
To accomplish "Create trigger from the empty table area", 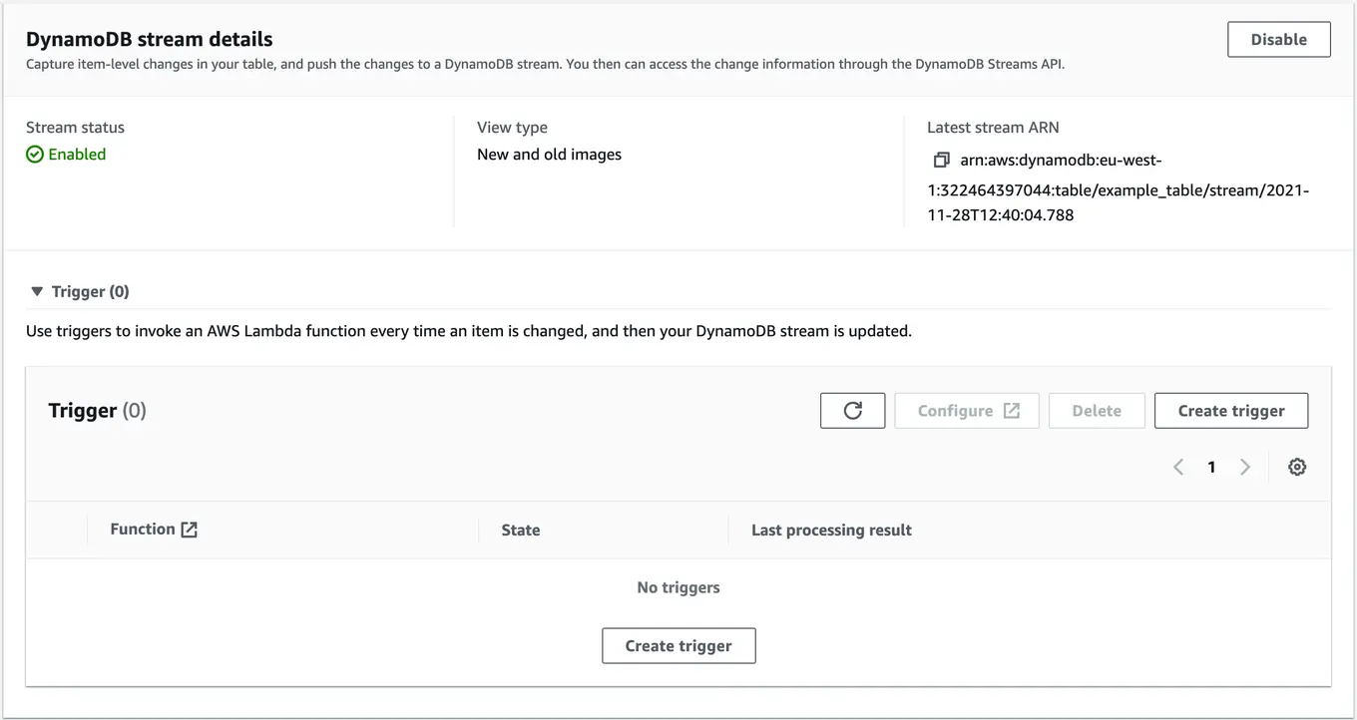I will tap(678, 645).
